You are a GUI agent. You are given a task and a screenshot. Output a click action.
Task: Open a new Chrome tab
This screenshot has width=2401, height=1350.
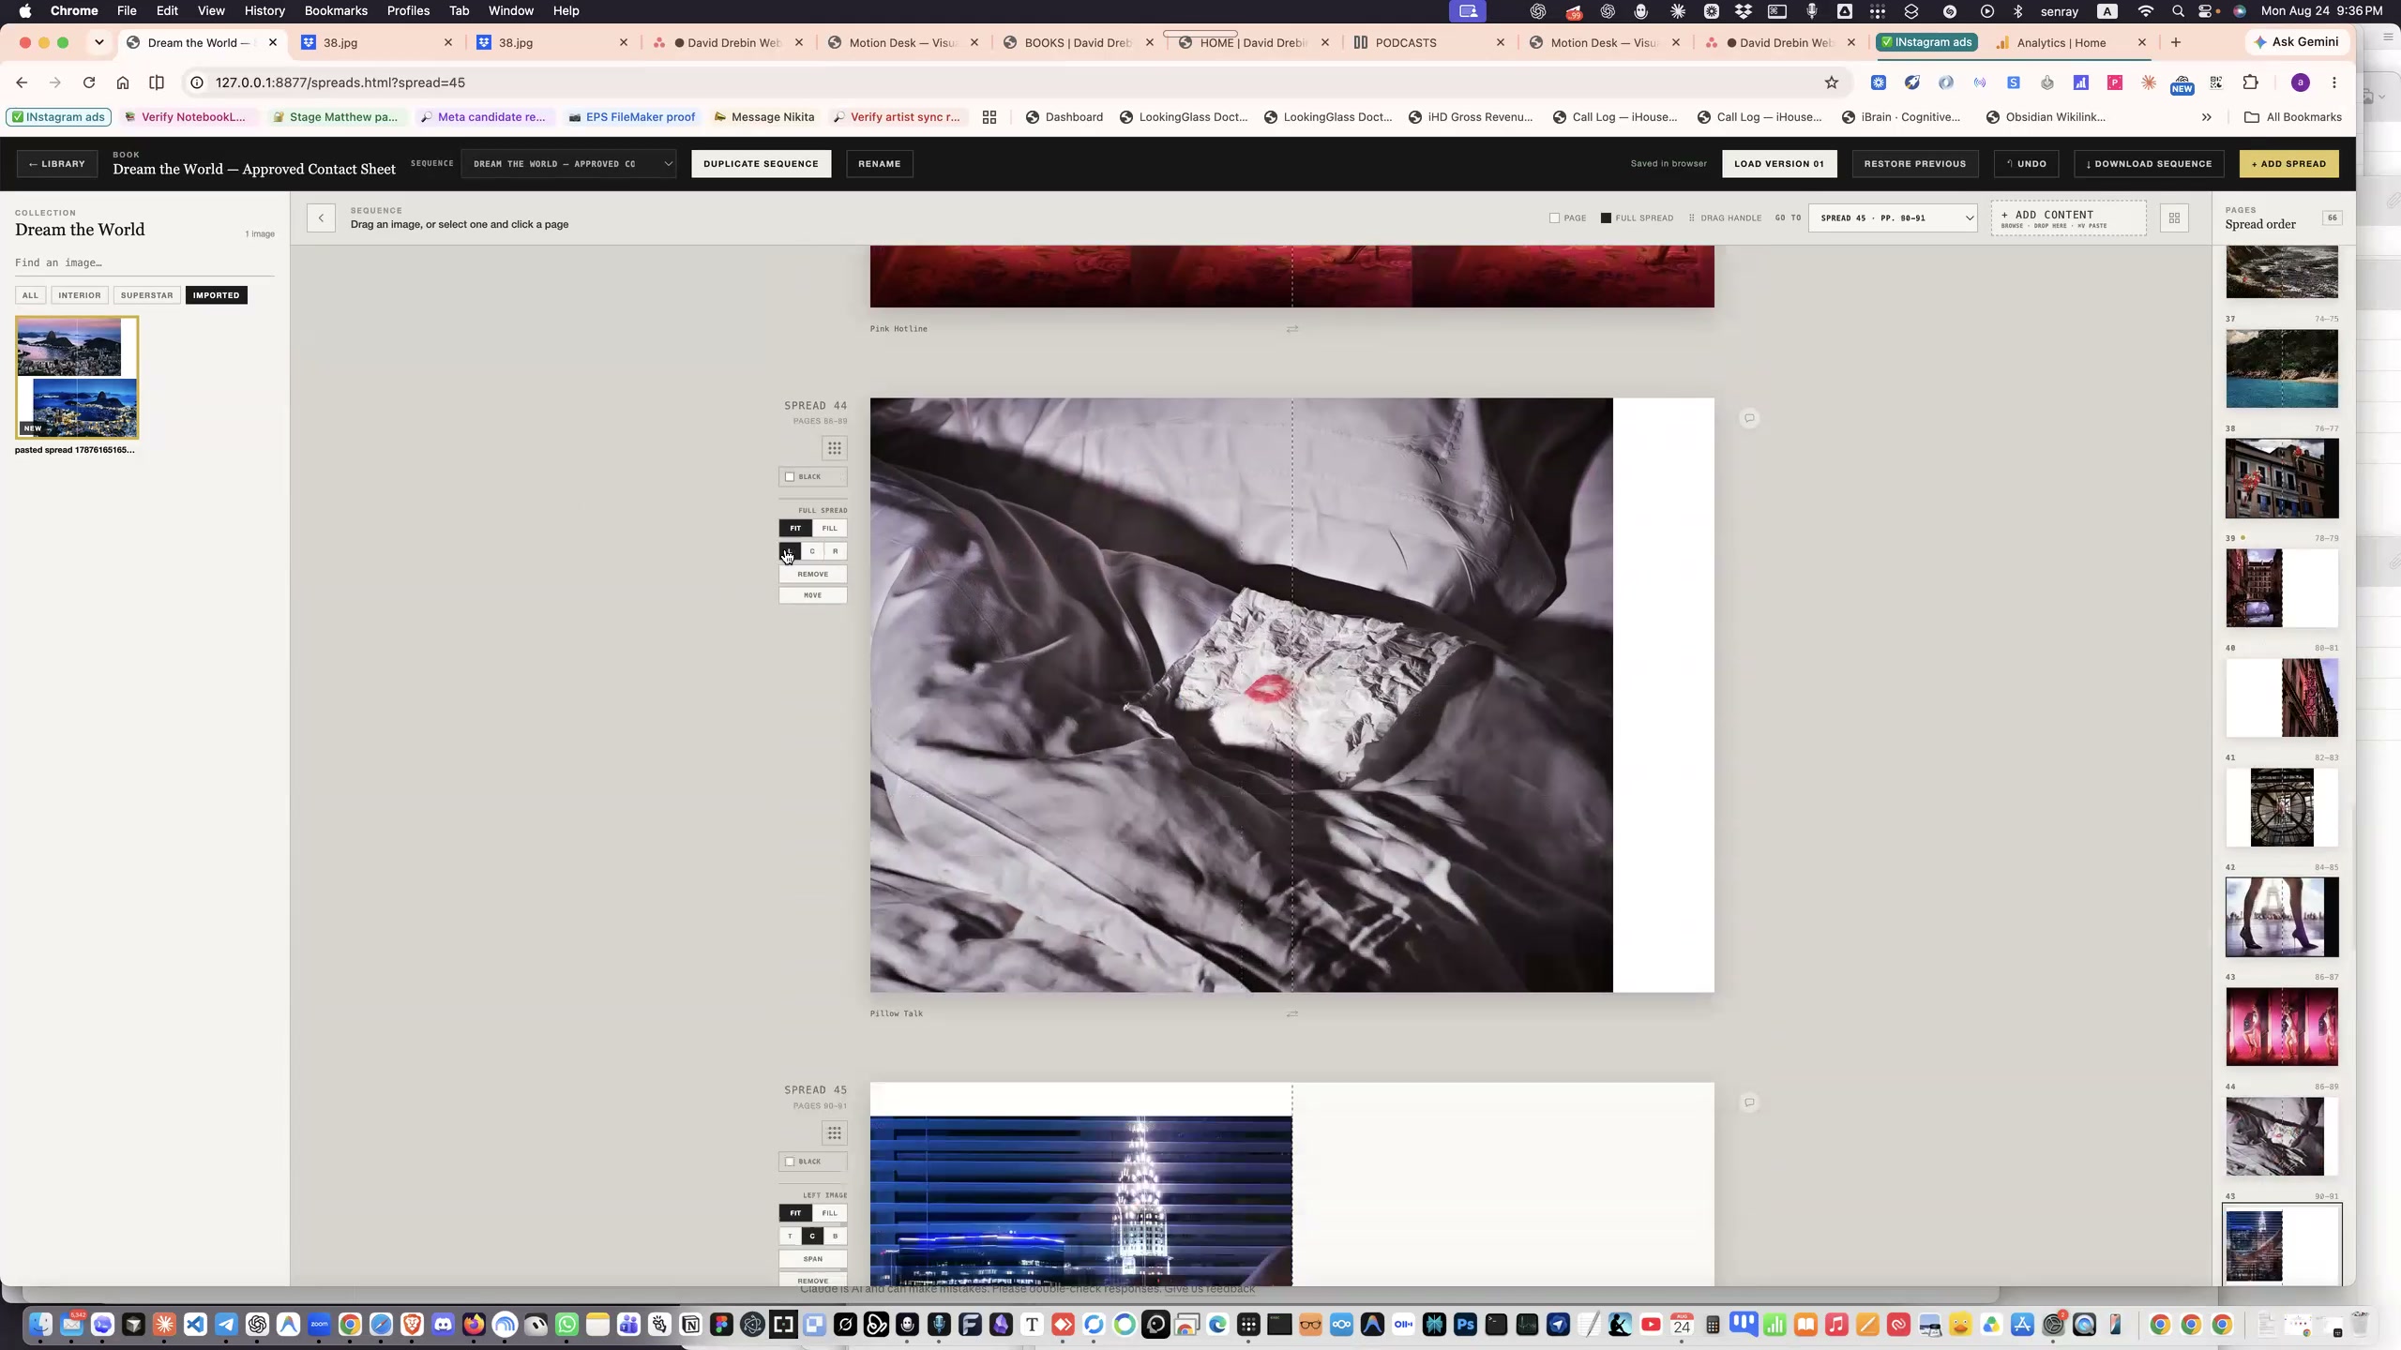click(x=2176, y=42)
